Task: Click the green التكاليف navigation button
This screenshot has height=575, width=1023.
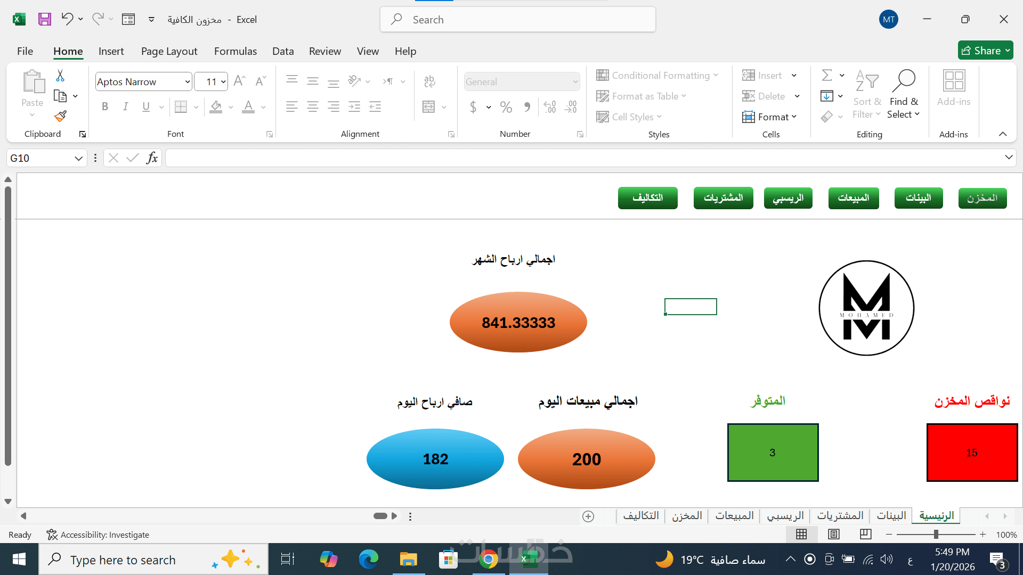Action: (x=647, y=198)
